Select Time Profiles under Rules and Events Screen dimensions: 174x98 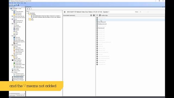coord(18,48)
